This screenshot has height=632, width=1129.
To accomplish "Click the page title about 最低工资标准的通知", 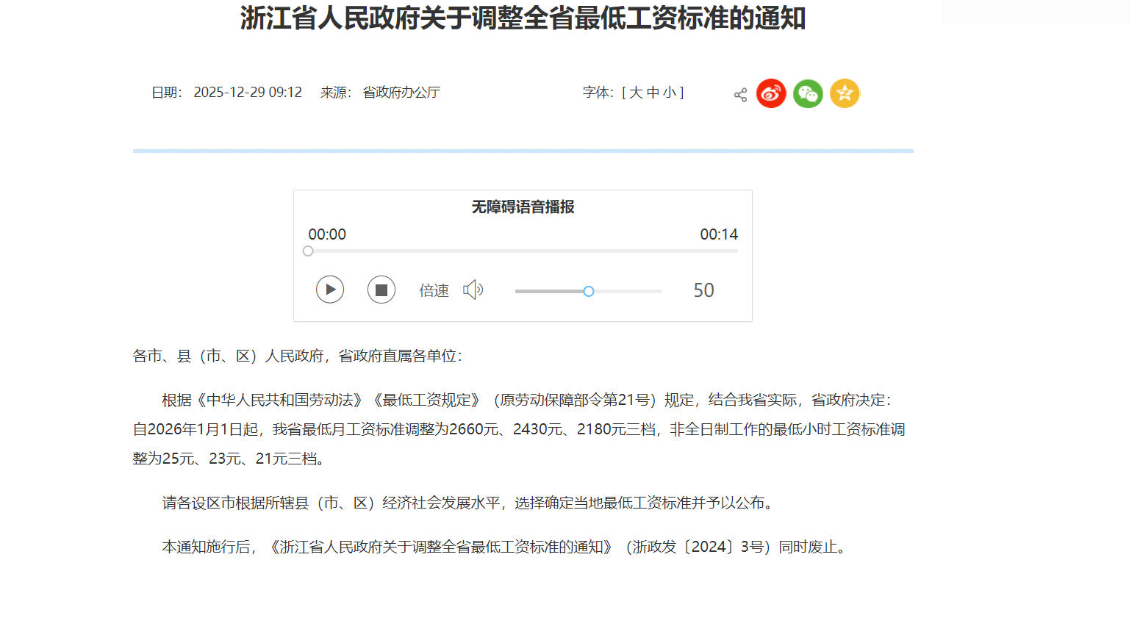I will [x=523, y=18].
